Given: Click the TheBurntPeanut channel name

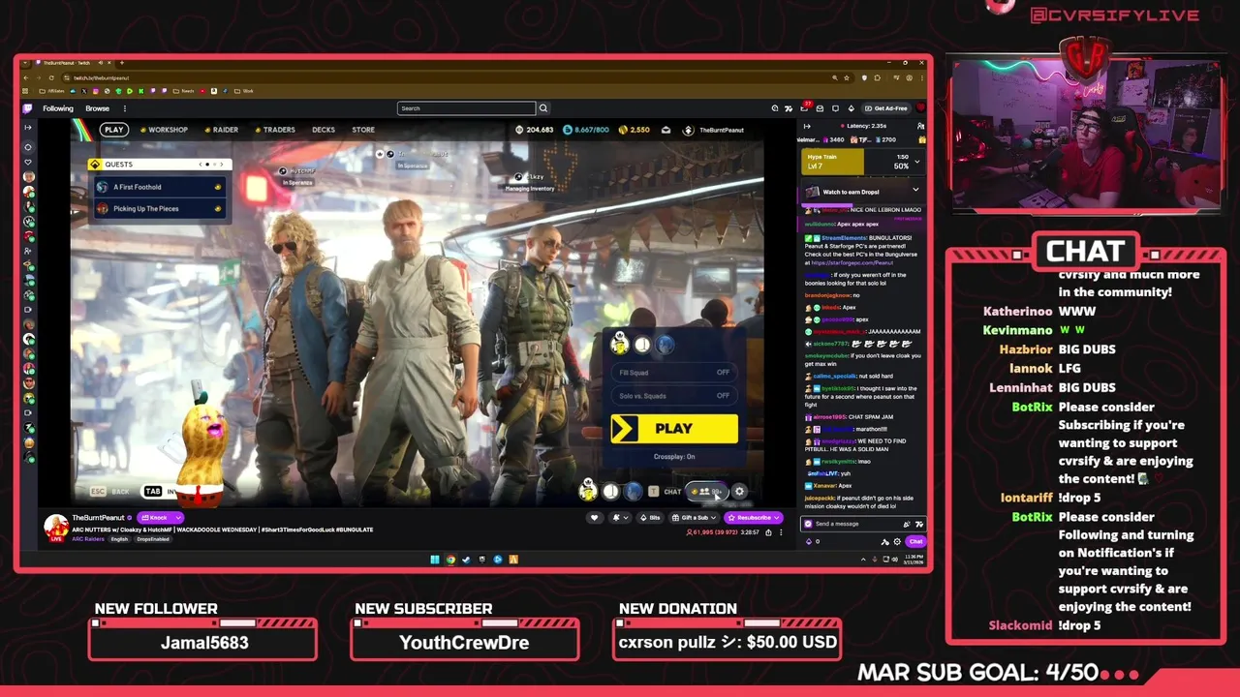Looking at the screenshot, I should tap(98, 518).
